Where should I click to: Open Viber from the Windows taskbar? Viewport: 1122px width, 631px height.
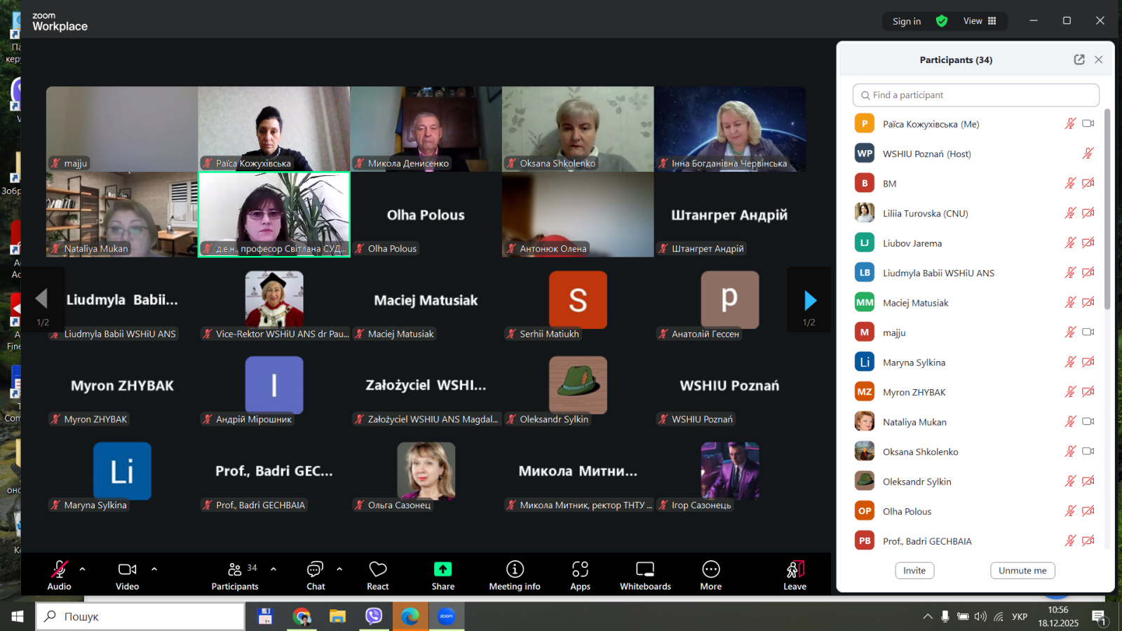[x=374, y=616]
